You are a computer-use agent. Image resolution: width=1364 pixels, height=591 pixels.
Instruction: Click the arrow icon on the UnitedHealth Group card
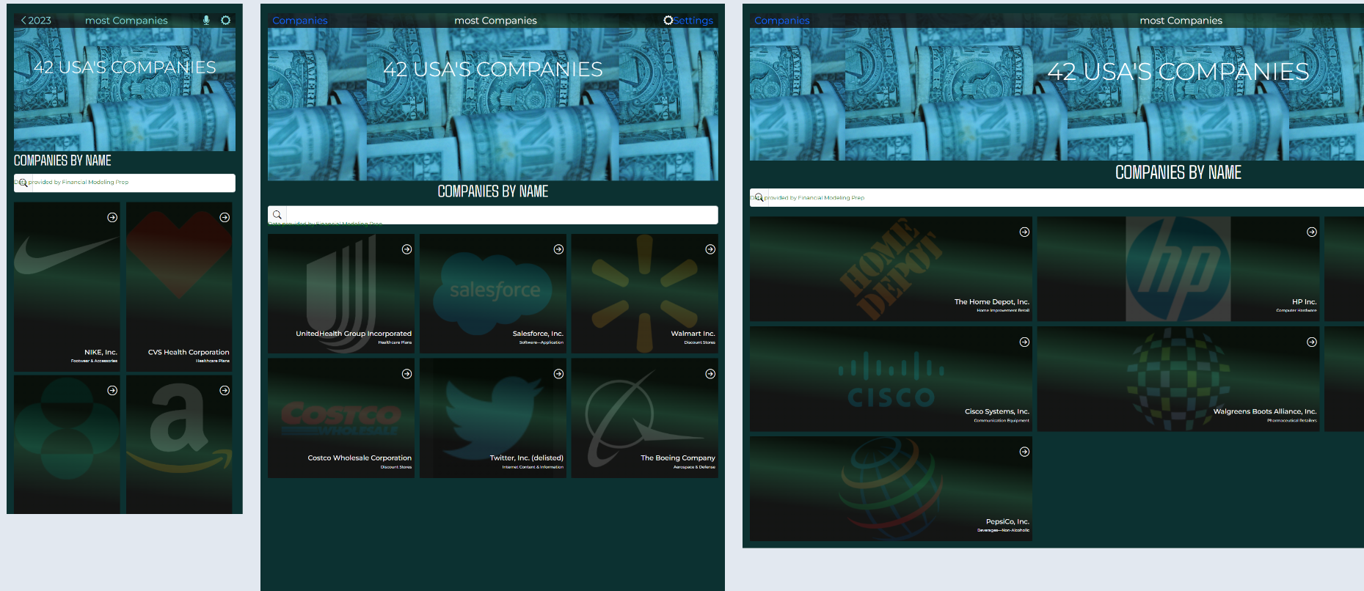[406, 249]
